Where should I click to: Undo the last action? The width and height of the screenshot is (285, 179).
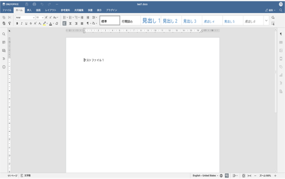pos(42,4)
